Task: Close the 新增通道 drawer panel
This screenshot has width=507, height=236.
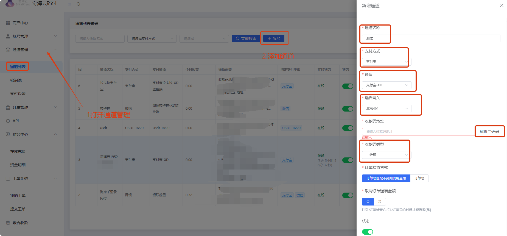Action: [x=502, y=5]
